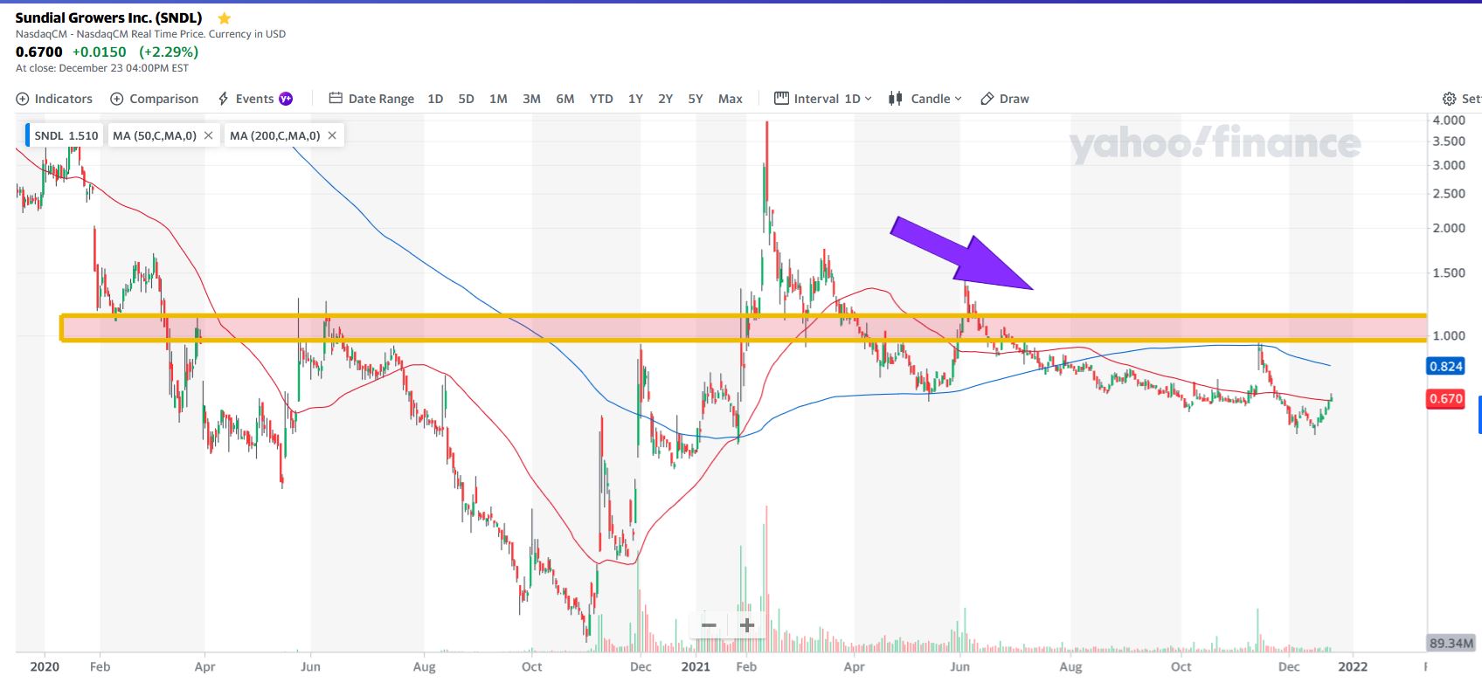Open the Date Range picker

point(371,99)
